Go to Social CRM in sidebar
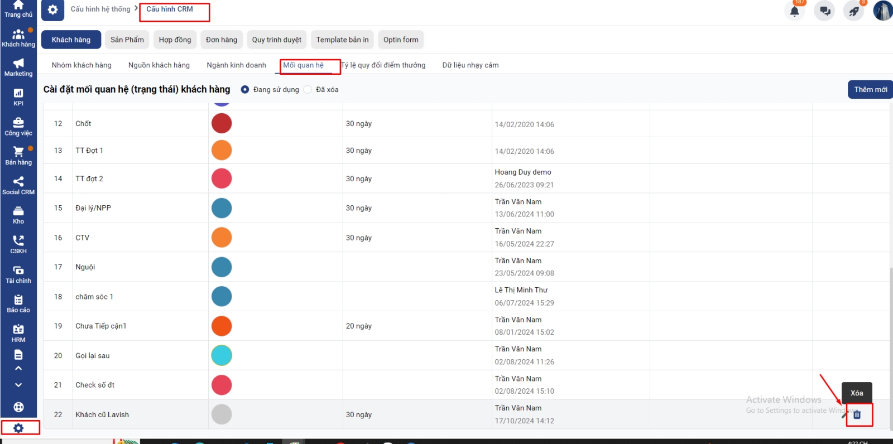 18,185
